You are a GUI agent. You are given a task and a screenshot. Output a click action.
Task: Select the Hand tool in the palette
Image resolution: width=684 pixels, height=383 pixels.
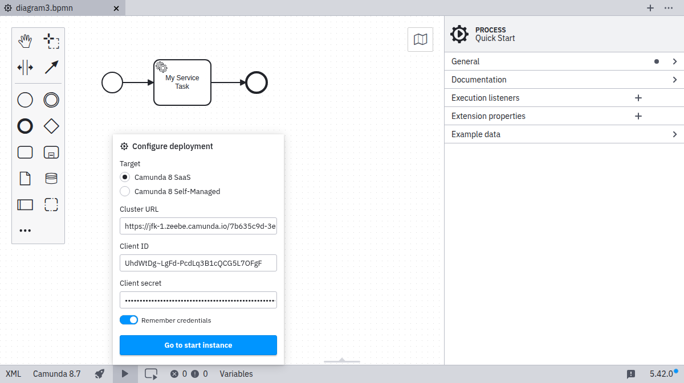click(x=25, y=40)
